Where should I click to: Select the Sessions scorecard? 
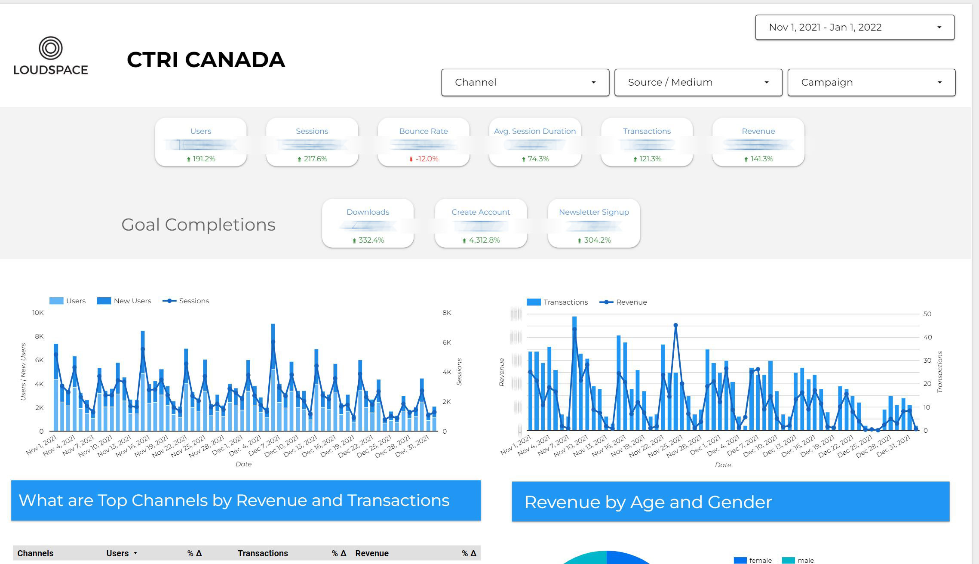[x=312, y=142]
